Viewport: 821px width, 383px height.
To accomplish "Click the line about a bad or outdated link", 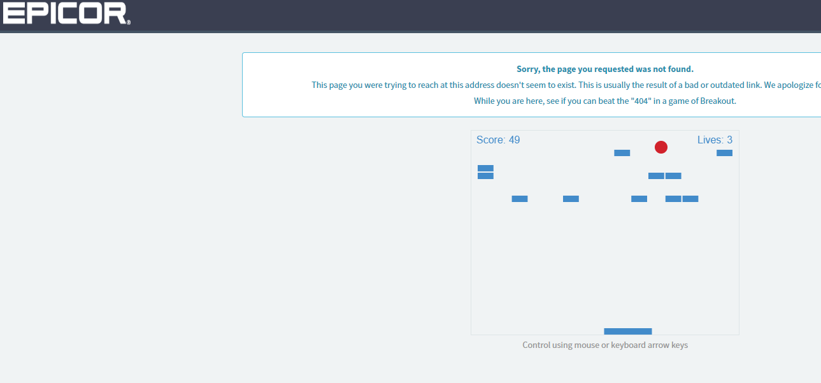I will (566, 85).
